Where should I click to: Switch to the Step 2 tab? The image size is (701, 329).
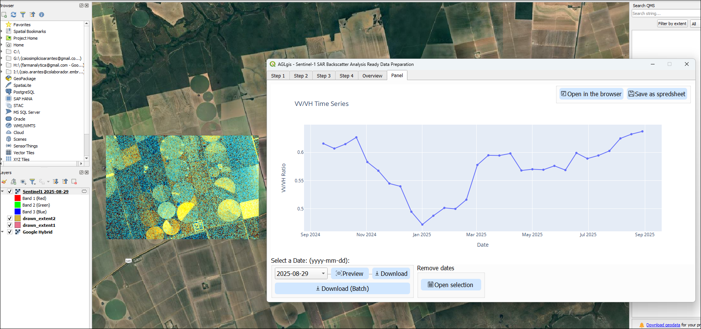pyautogui.click(x=301, y=76)
